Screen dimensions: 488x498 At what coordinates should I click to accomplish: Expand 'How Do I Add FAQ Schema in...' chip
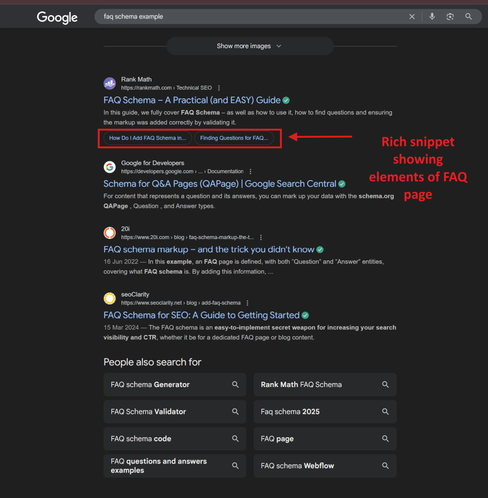(x=147, y=138)
